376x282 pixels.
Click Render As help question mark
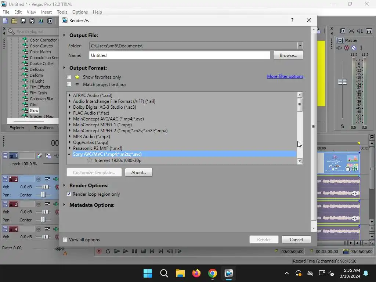[292, 21]
